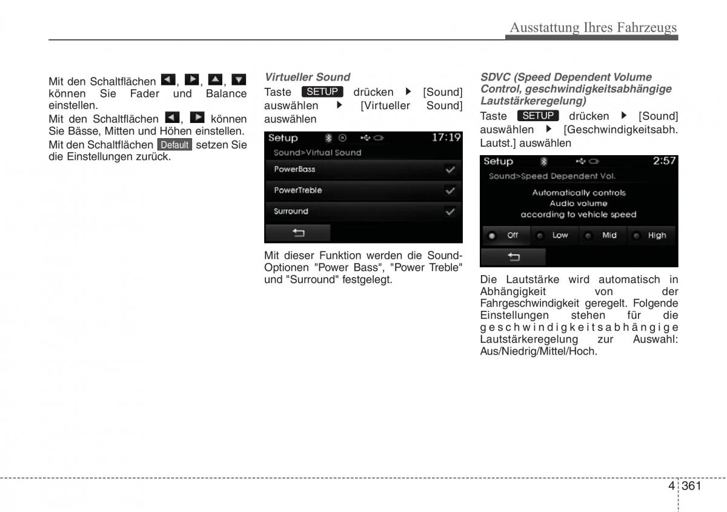Select the PowerBass row
Screen dimensions: 727x512
363,170
